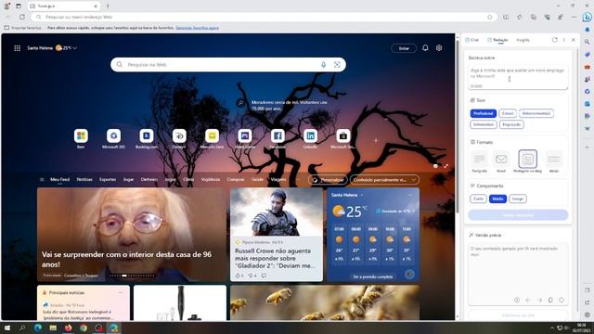
Task: Select the Informativo tone option
Action: click(x=484, y=124)
